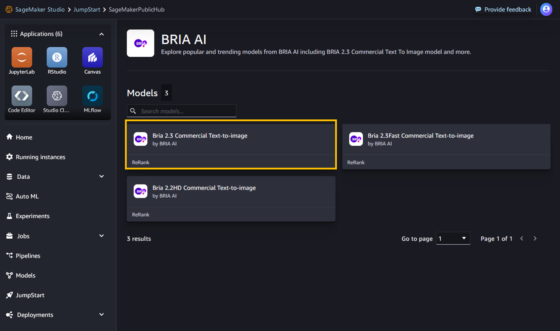Click the Models sidebar icon
The image size is (560, 331).
pos(9,275)
